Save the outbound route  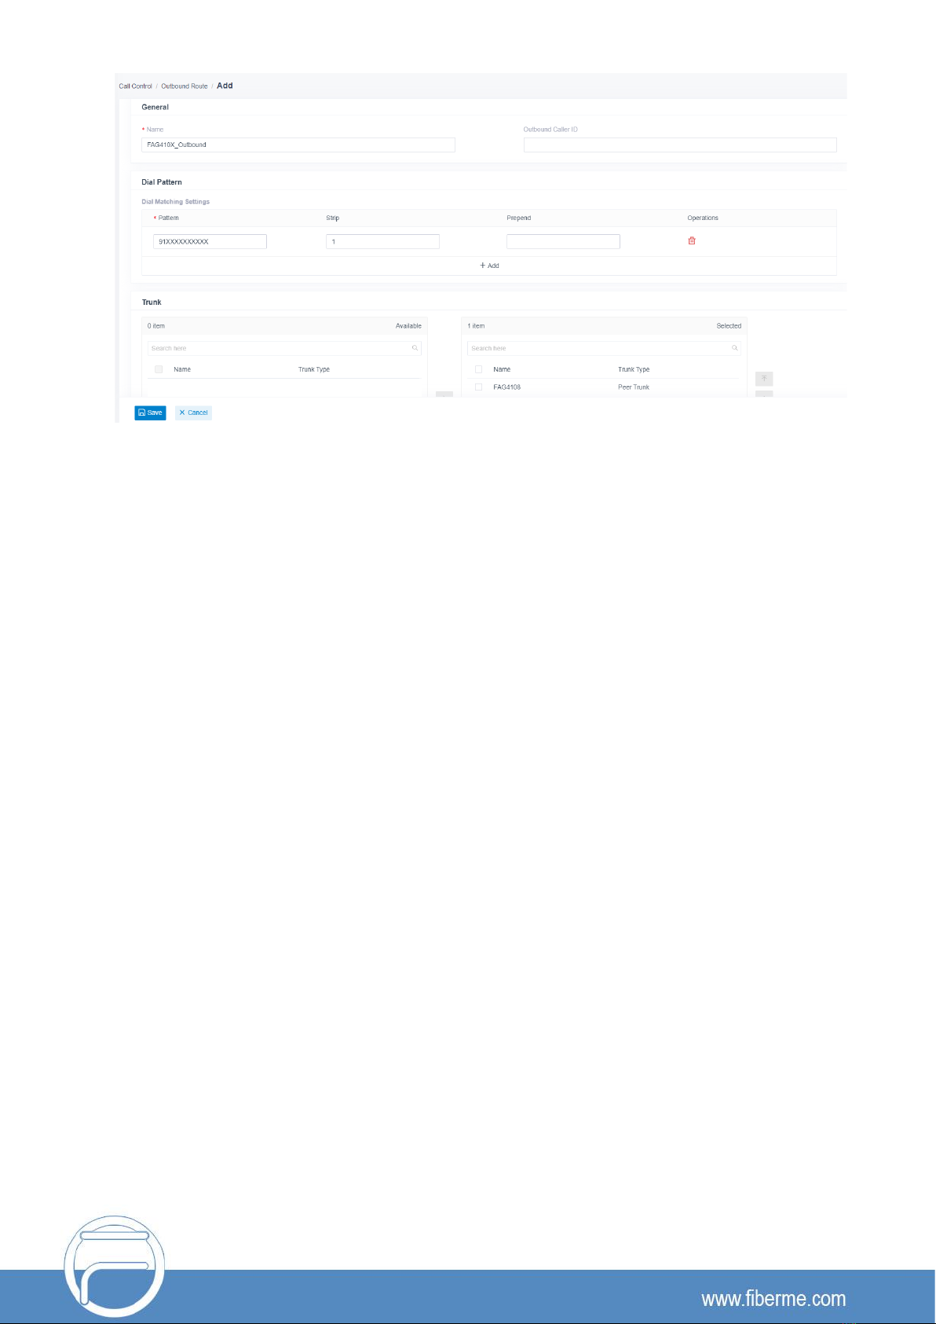coord(150,413)
